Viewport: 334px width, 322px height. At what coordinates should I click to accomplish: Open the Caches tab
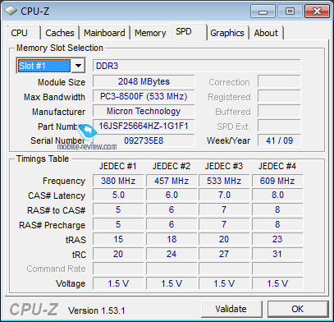click(x=60, y=33)
